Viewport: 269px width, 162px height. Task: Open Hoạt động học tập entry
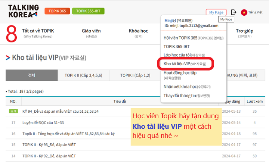(x=180, y=75)
